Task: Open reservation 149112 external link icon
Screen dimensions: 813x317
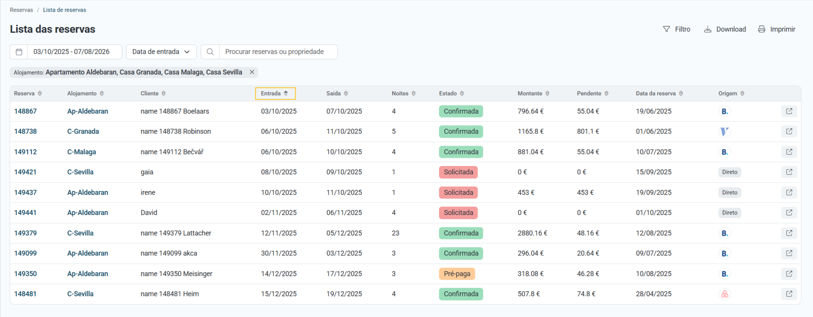Action: pos(789,152)
